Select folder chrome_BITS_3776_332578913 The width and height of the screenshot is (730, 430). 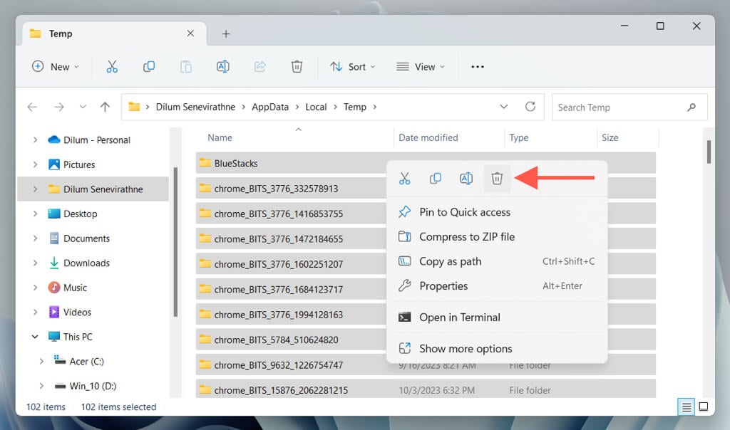pyautogui.click(x=276, y=189)
